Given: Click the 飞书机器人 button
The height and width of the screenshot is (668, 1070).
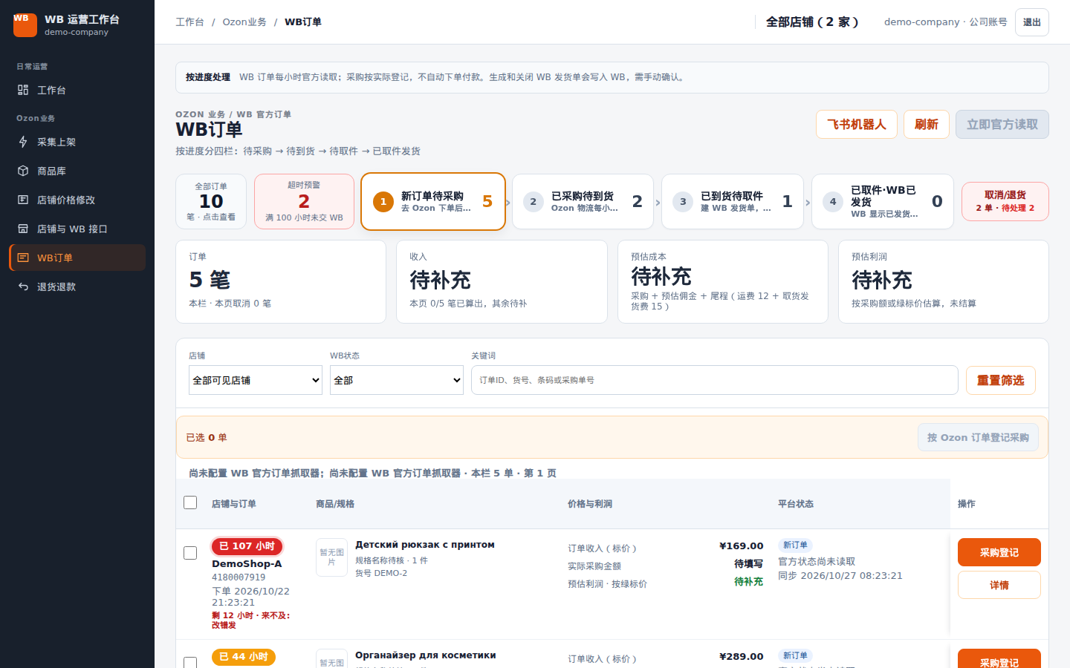Looking at the screenshot, I should tap(857, 125).
